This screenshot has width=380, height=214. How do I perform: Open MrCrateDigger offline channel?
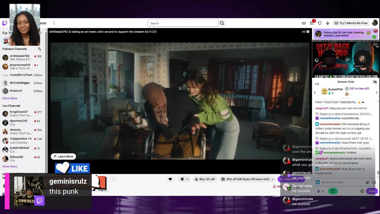click(23, 83)
